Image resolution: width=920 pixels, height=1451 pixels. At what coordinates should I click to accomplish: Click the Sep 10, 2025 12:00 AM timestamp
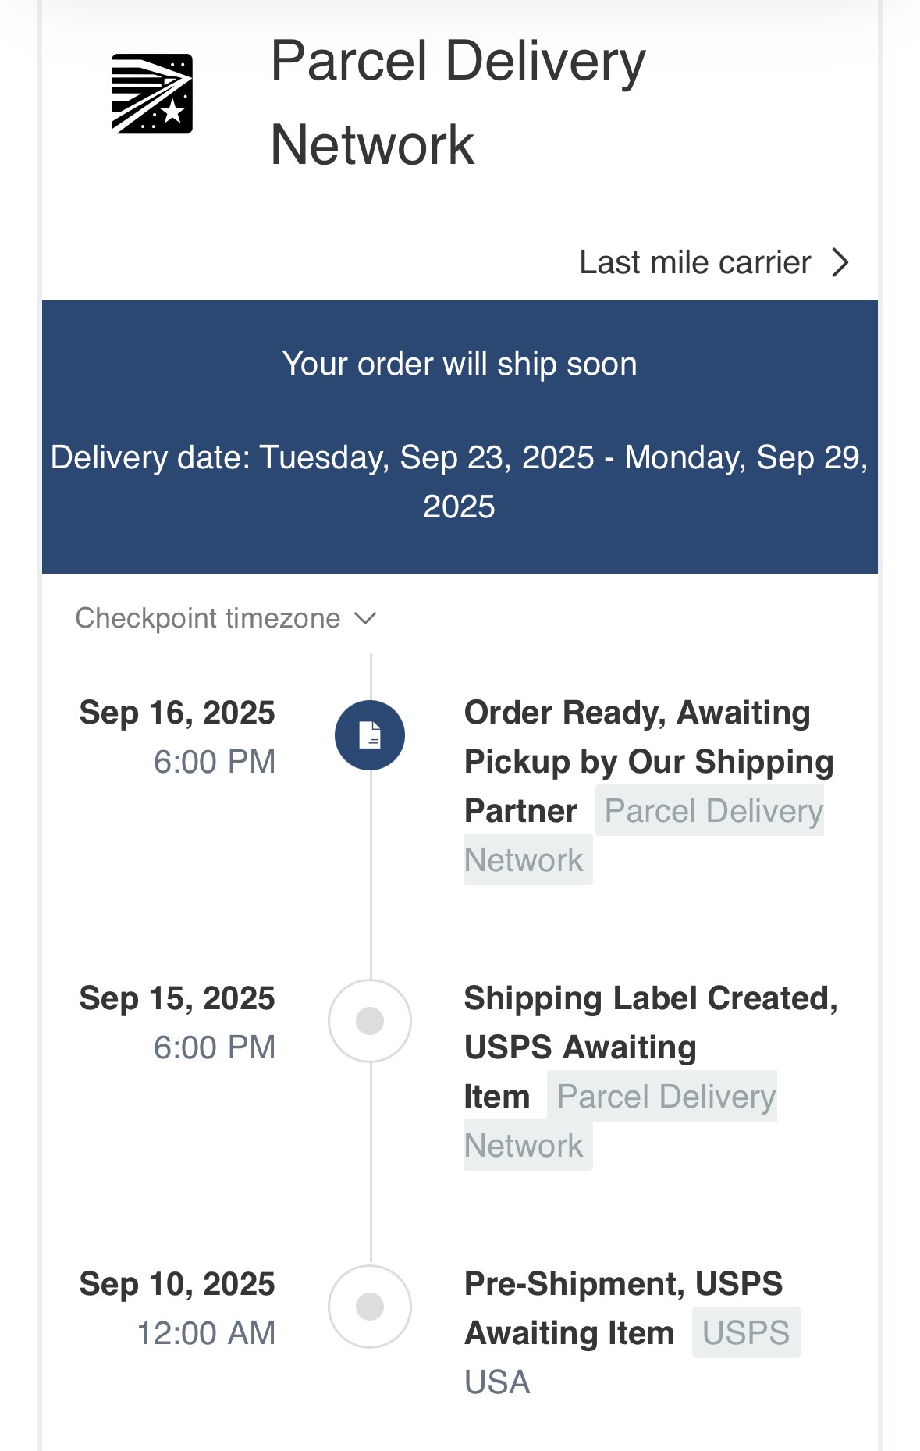pyautogui.click(x=206, y=1333)
